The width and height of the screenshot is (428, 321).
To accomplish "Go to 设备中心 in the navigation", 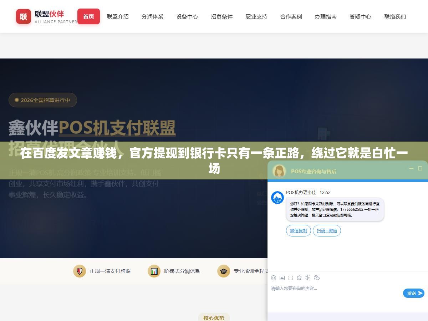I will pyautogui.click(x=187, y=16).
